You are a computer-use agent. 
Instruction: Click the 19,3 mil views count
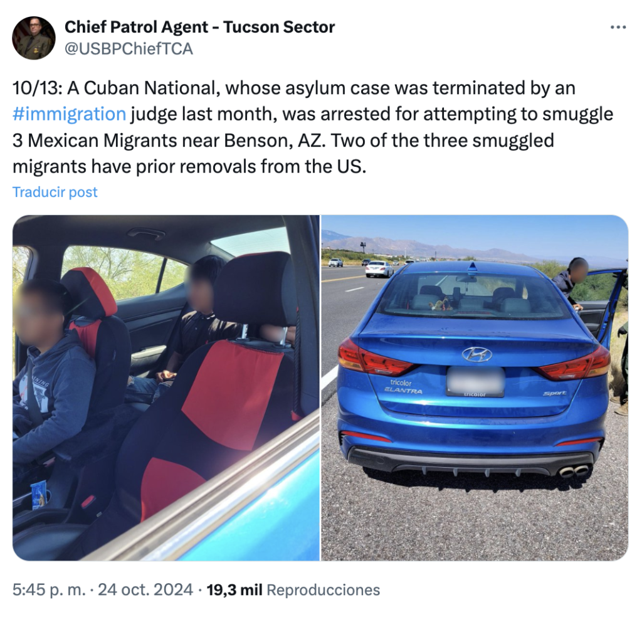234,590
